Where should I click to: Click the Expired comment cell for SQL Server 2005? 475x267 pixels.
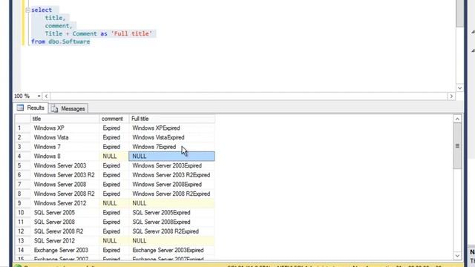pyautogui.click(x=114, y=213)
